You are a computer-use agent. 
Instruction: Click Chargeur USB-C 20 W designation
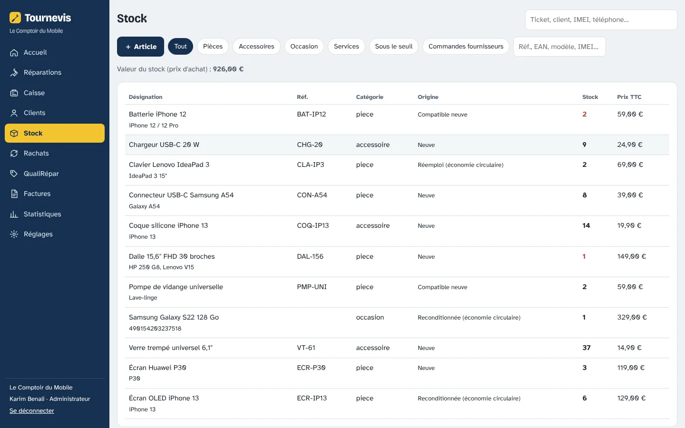coord(164,145)
